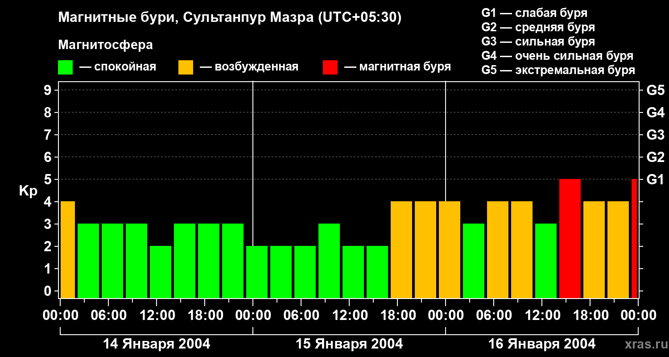669x357 pixels.
Task: Click the Kp axis value 2
Action: click(49, 247)
